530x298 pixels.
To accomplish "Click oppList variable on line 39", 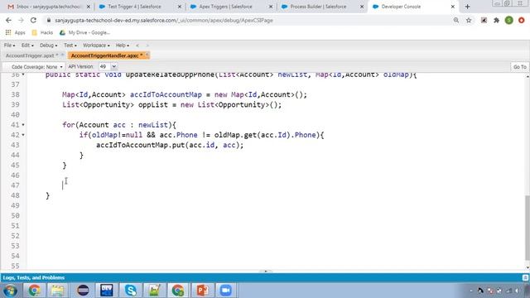I will click(x=153, y=105).
